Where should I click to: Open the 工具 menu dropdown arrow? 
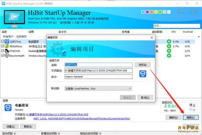(187, 12)
